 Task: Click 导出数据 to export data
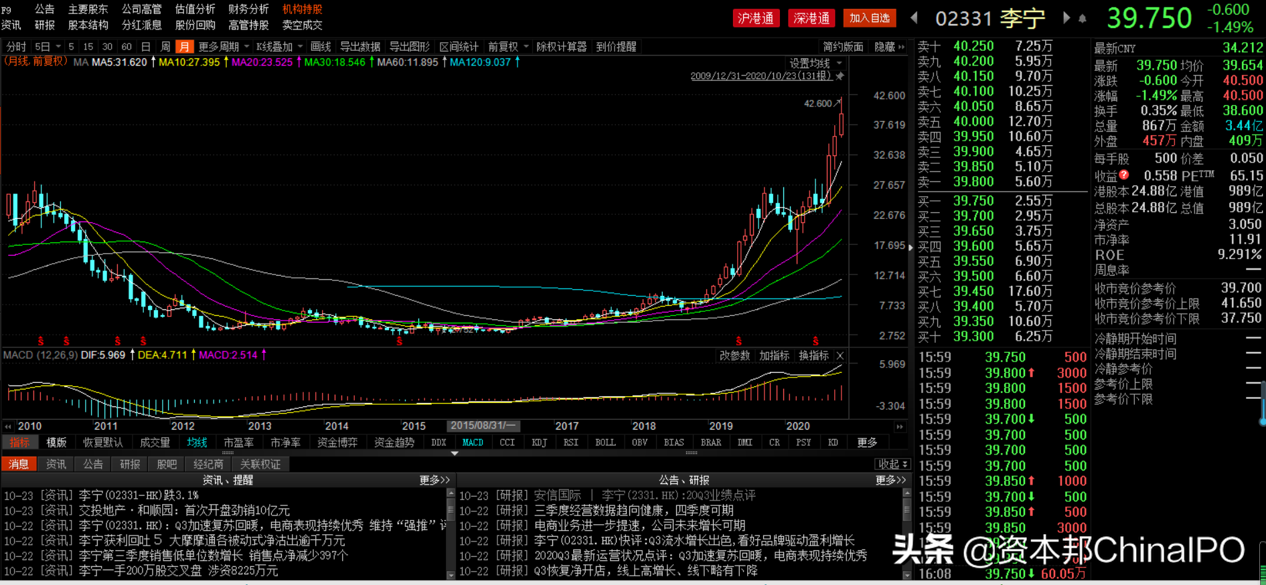click(x=360, y=47)
